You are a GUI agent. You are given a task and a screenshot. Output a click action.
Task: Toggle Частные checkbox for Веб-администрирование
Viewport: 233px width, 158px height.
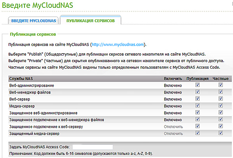[221, 85]
